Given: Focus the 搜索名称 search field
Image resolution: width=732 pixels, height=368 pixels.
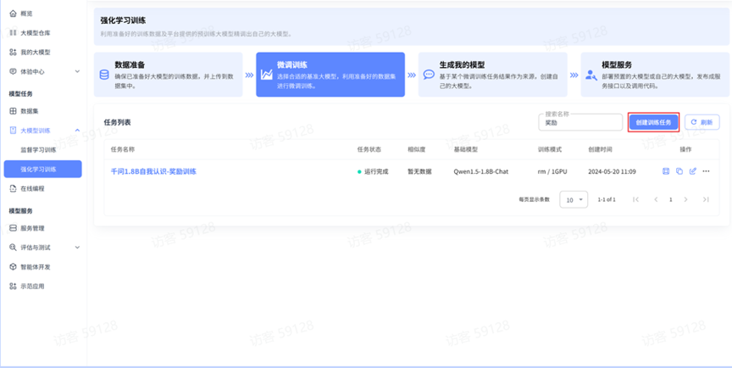Looking at the screenshot, I should click(x=580, y=122).
